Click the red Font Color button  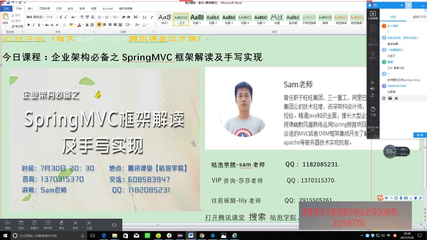79,25
